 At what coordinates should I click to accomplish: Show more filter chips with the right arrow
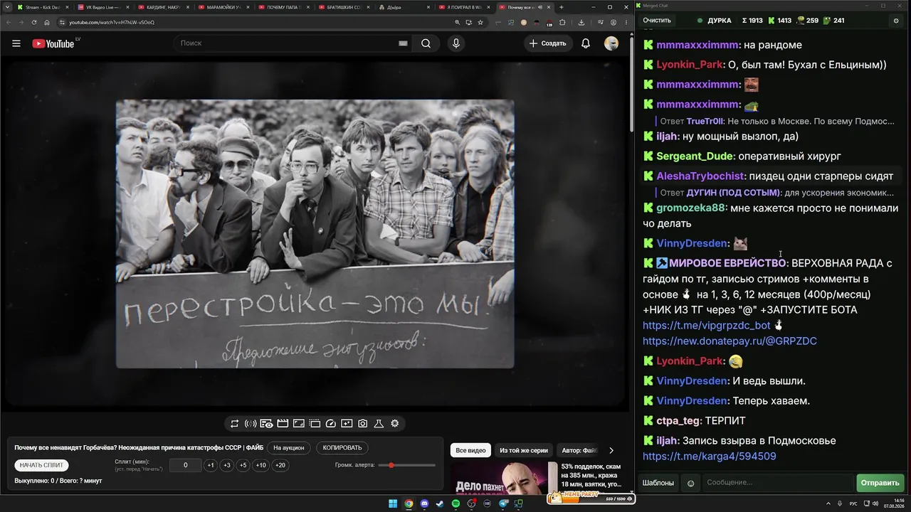[x=611, y=450]
